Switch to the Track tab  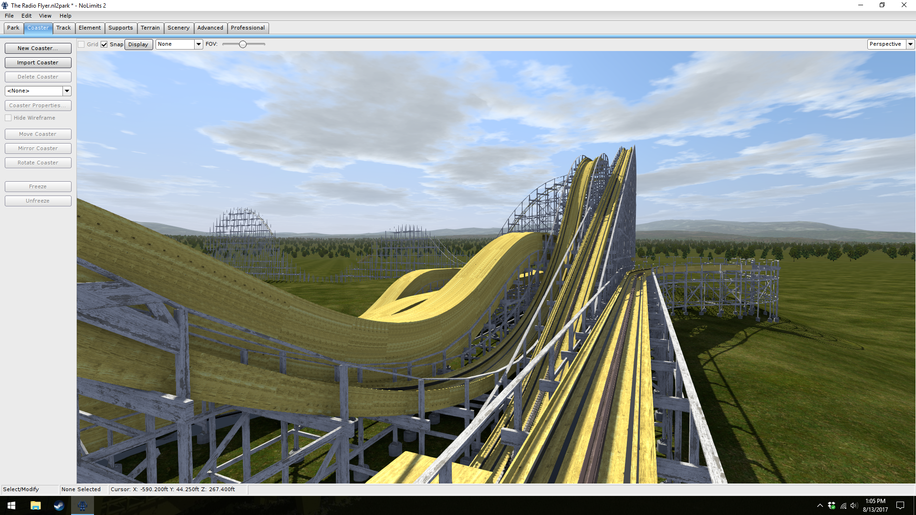click(63, 28)
